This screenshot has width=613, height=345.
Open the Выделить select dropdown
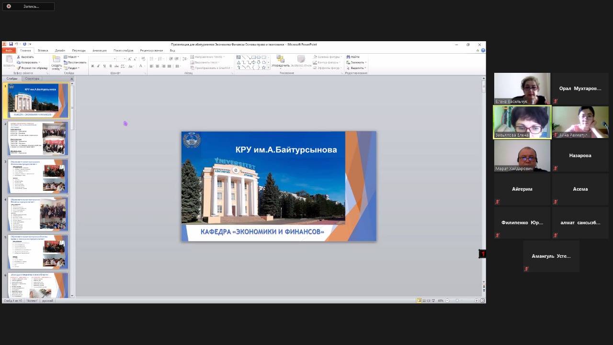(356, 68)
